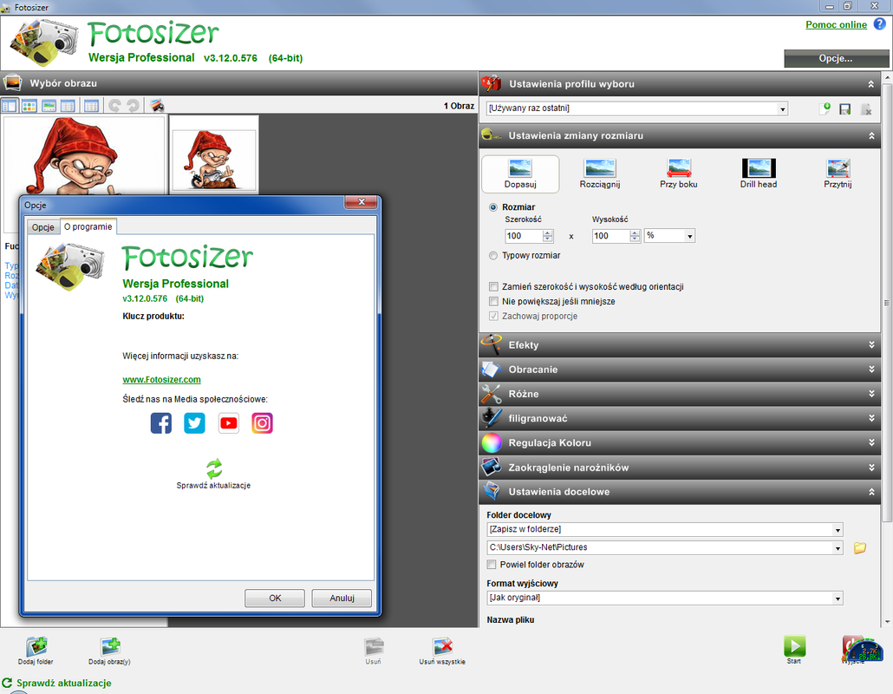Open the Zapisz w folderze dropdown
893x694 pixels.
[x=838, y=530]
